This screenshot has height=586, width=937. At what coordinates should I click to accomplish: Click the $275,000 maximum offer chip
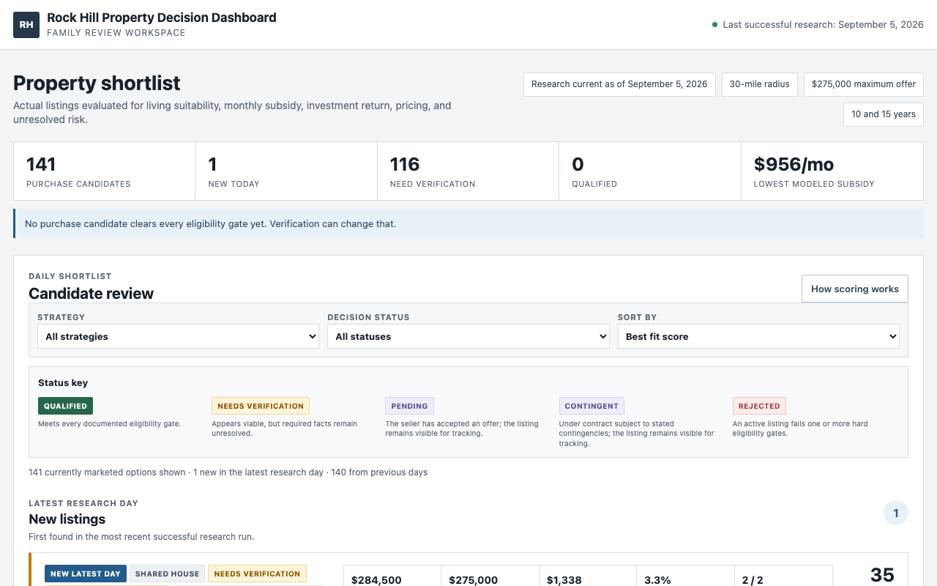864,84
